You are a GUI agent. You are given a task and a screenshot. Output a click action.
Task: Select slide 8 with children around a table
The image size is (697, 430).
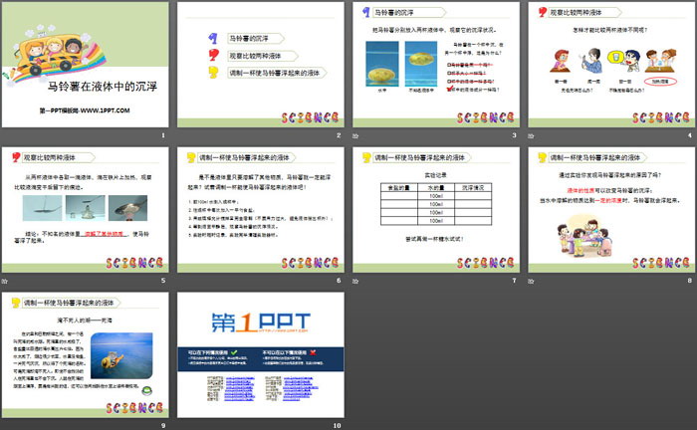[611, 210]
